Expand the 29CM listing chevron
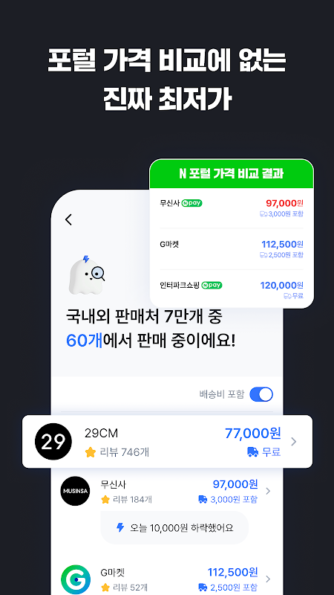 (293, 441)
